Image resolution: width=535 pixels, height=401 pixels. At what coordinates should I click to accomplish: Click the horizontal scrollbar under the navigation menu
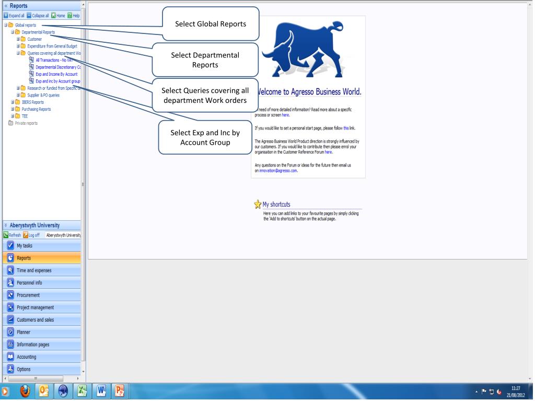36,379
